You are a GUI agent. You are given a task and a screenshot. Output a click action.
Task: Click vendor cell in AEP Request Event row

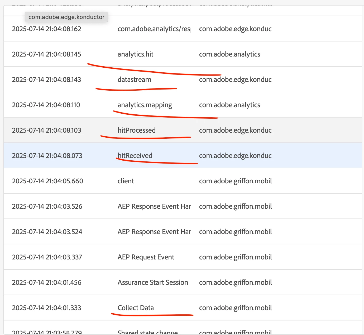(x=236, y=257)
